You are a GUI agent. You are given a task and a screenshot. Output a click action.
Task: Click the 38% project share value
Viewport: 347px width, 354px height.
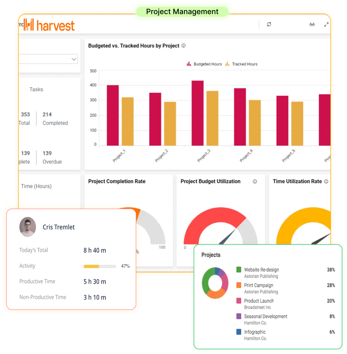point(331,270)
